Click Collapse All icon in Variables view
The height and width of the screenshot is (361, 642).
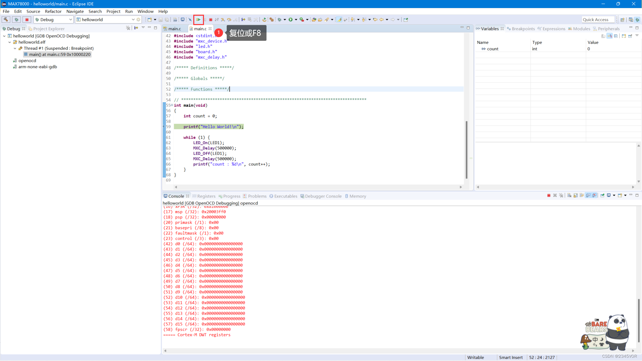pyautogui.click(x=616, y=36)
